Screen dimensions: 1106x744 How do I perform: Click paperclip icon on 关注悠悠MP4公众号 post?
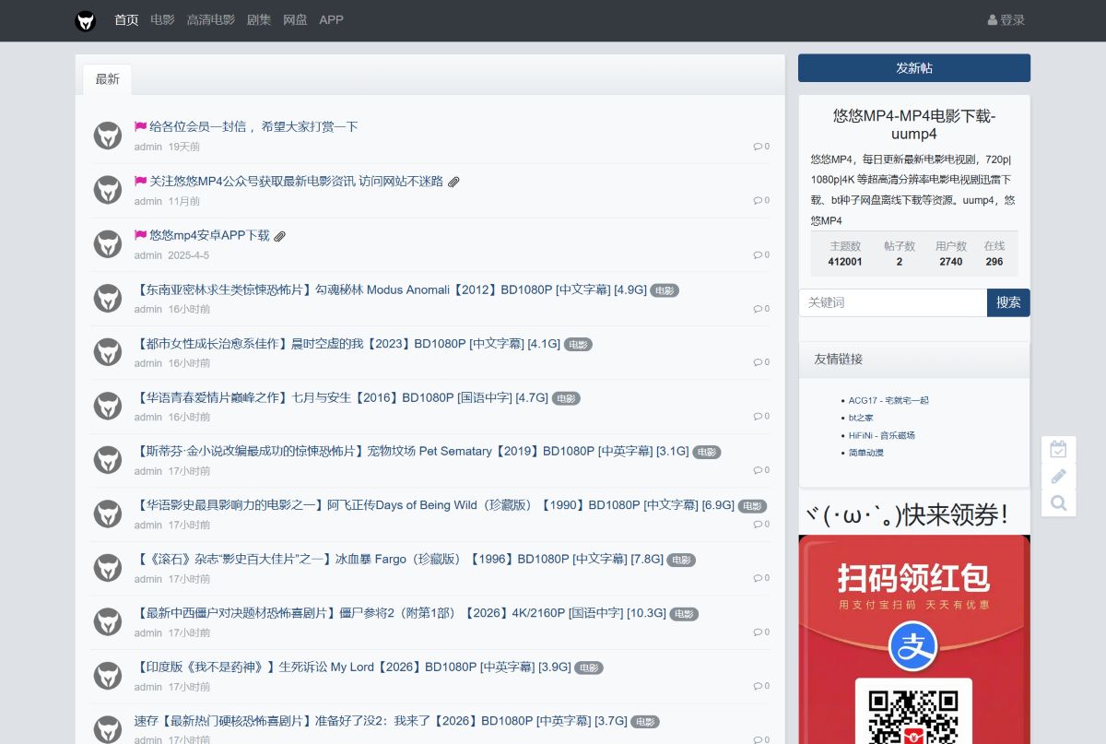tap(453, 182)
